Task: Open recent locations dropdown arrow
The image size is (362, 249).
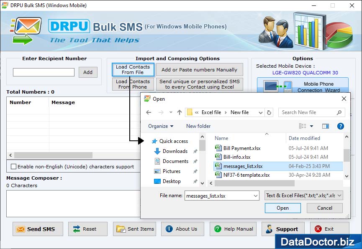Action: (171, 112)
